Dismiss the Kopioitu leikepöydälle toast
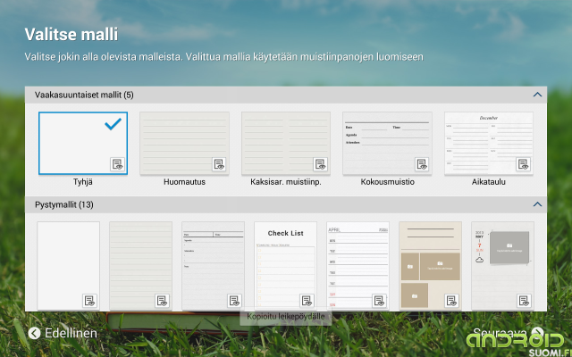Screen dimensions: 572x357 [x=286, y=316]
